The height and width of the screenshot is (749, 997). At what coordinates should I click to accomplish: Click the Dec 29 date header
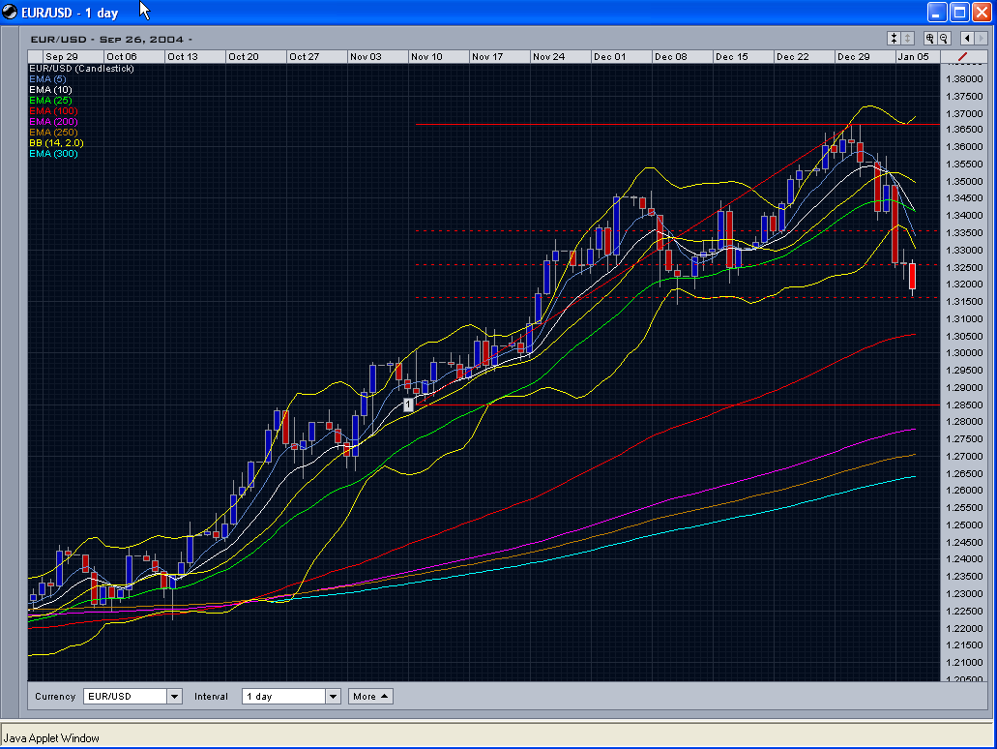click(853, 57)
